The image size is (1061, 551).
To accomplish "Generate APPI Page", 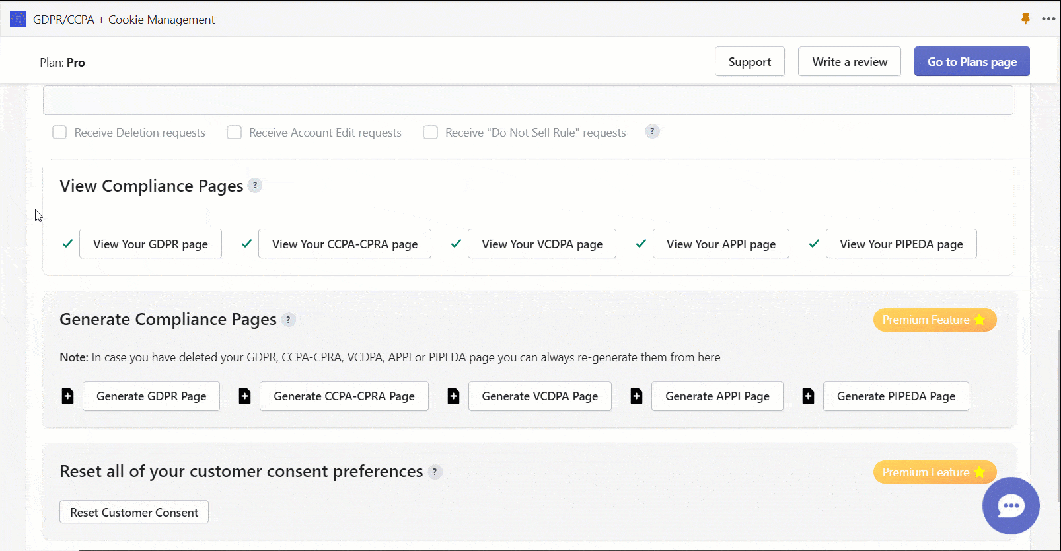I will pos(717,396).
